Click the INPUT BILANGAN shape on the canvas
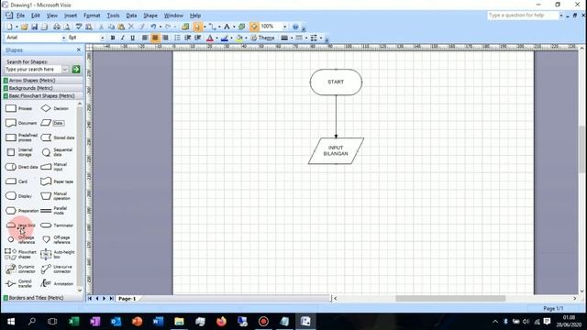 coord(336,150)
